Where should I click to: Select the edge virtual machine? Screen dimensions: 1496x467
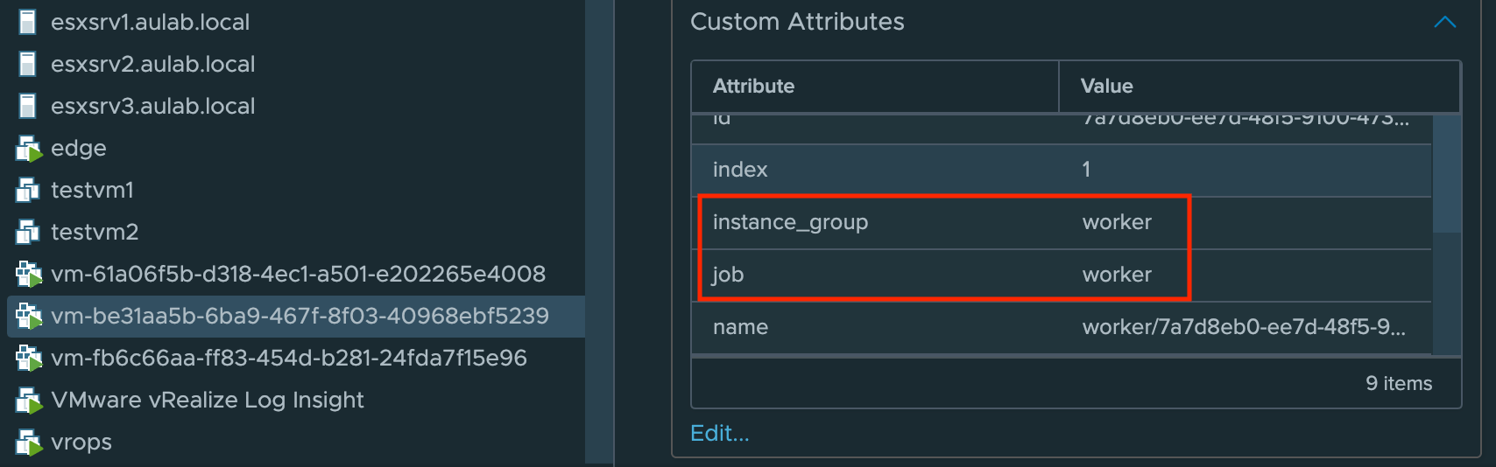[78, 149]
